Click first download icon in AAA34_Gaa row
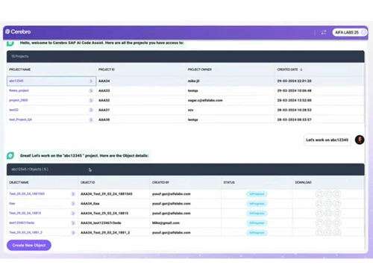 (319, 204)
